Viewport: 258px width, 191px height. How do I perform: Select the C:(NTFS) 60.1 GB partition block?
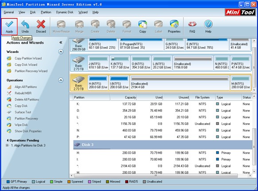[x=103, y=44]
